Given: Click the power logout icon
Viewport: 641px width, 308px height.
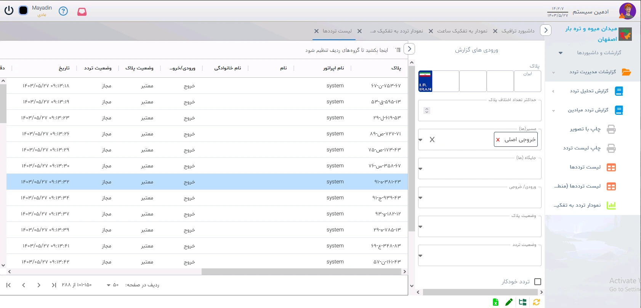Looking at the screenshot, I should pos(9,11).
